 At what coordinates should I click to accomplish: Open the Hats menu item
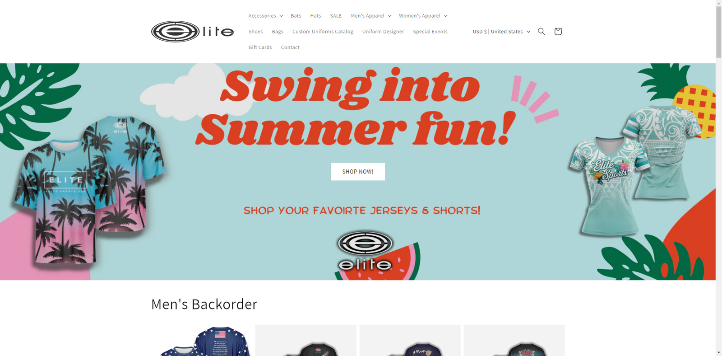click(x=315, y=16)
